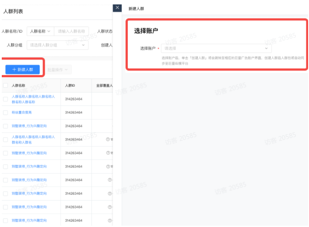Select checkbox of first 别墅装修_行为兴趣定向 row
309x227 pixels.
pyautogui.click(x=5, y=126)
